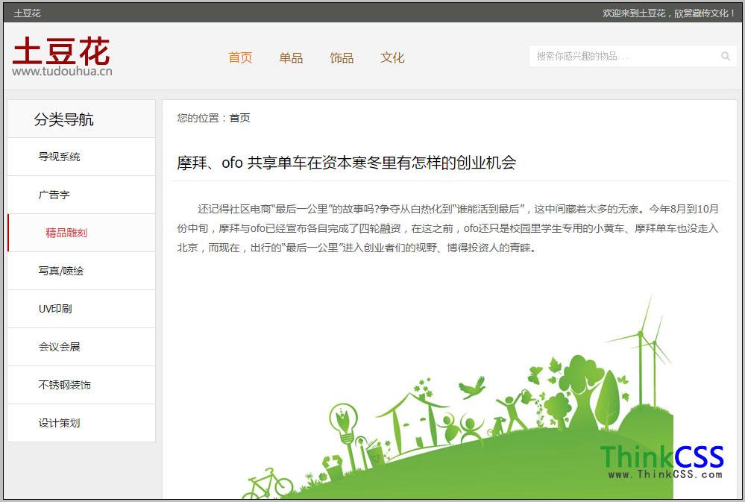Click the 首页 breadcrumb link

coord(240,118)
